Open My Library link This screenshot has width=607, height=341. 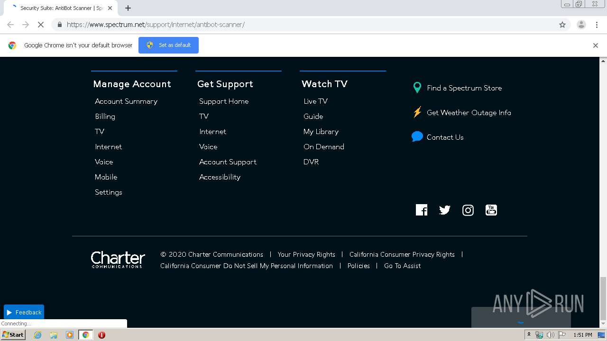(x=321, y=132)
